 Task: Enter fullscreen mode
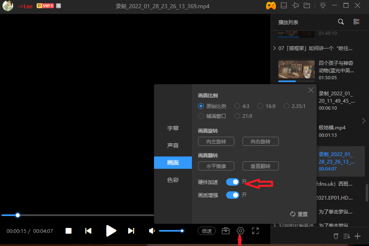tap(255, 231)
